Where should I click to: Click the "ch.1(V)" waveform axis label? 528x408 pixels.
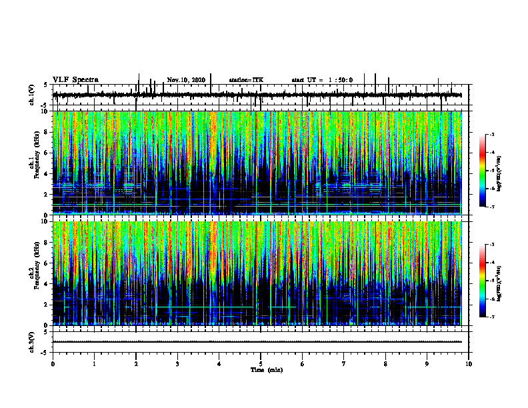32,95
